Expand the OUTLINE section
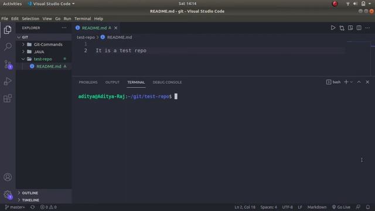The width and height of the screenshot is (375, 211). (x=44, y=193)
